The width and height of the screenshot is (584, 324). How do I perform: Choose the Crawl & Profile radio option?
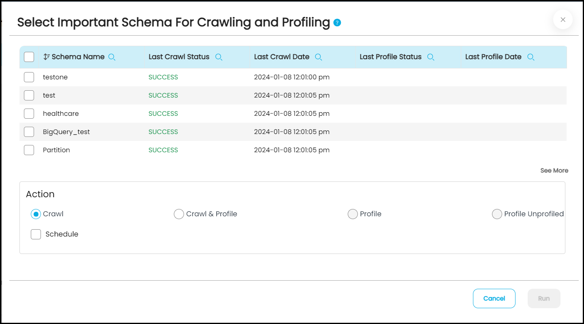179,214
